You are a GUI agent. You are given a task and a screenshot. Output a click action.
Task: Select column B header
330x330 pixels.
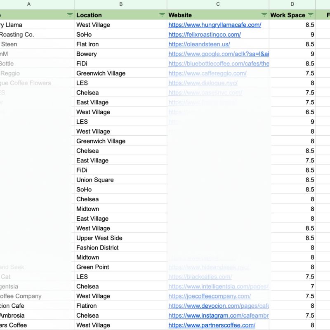(x=121, y=4)
